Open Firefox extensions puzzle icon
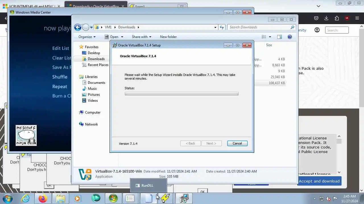This screenshot has height=204, width=364. tap(337, 18)
